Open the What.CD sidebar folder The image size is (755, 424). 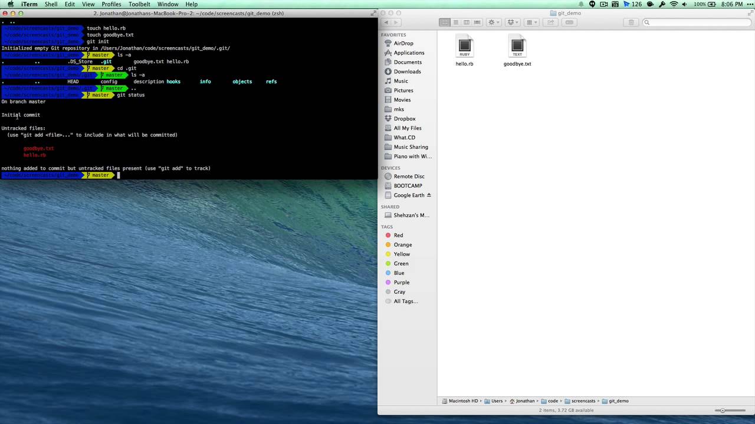(x=404, y=137)
